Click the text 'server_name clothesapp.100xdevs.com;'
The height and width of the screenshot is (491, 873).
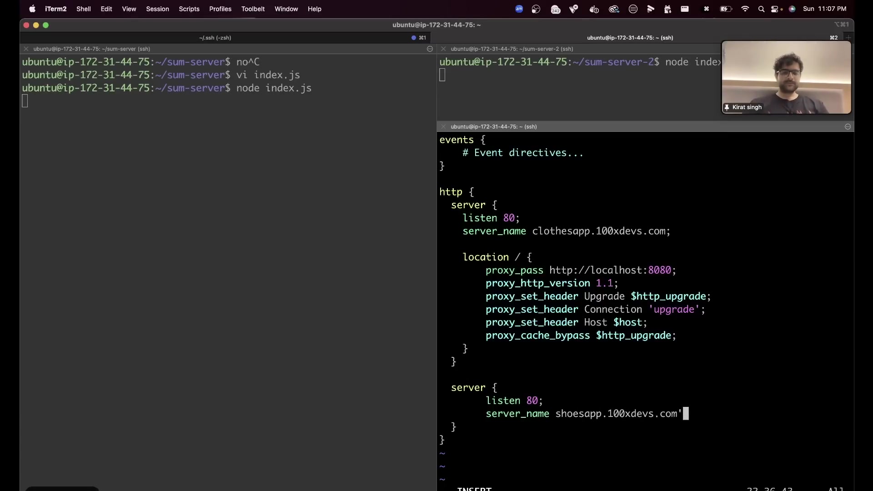point(566,231)
